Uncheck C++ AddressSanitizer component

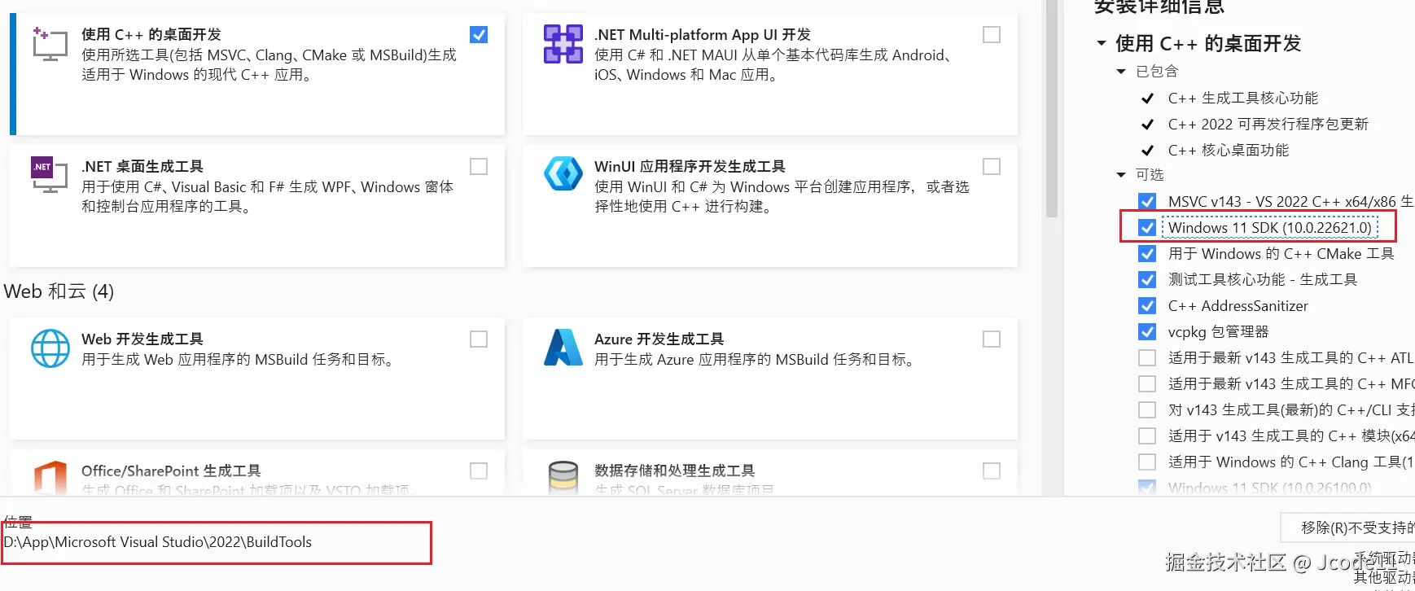coord(1147,306)
